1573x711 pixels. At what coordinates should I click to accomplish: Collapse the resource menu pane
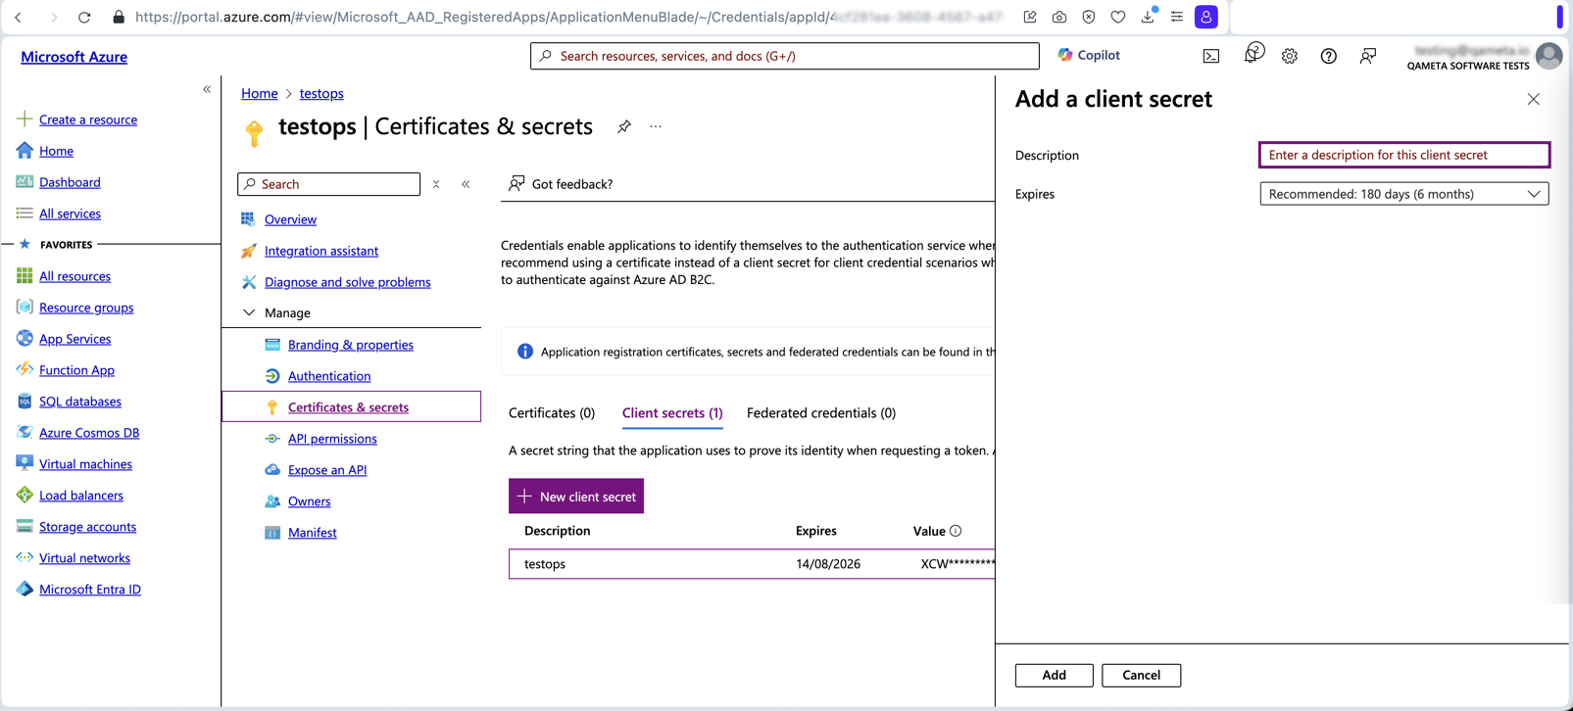pos(466,184)
